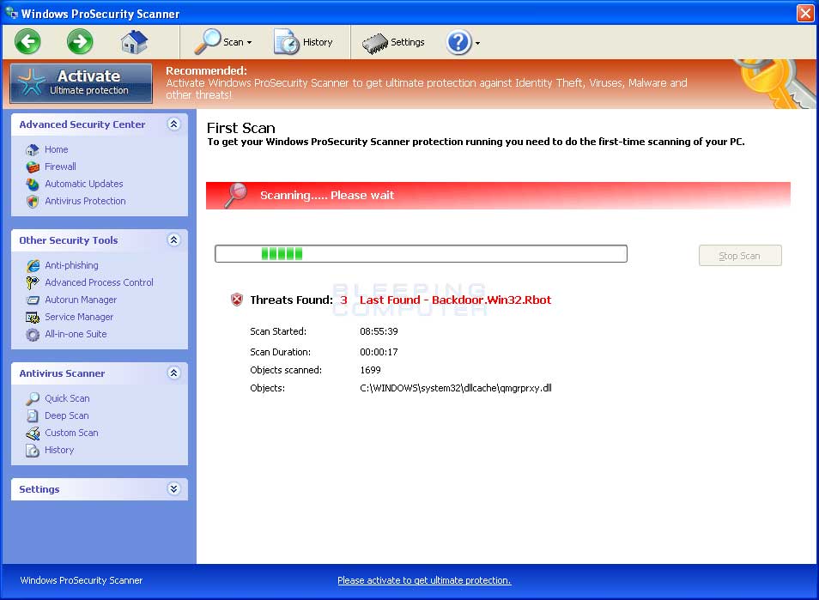
Task: Click the Scan Duration value 00:00:17
Action: (379, 353)
